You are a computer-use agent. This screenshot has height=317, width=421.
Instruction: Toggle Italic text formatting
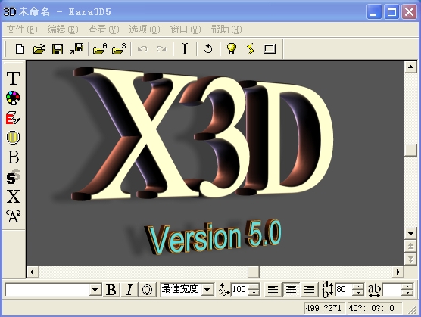(x=129, y=290)
